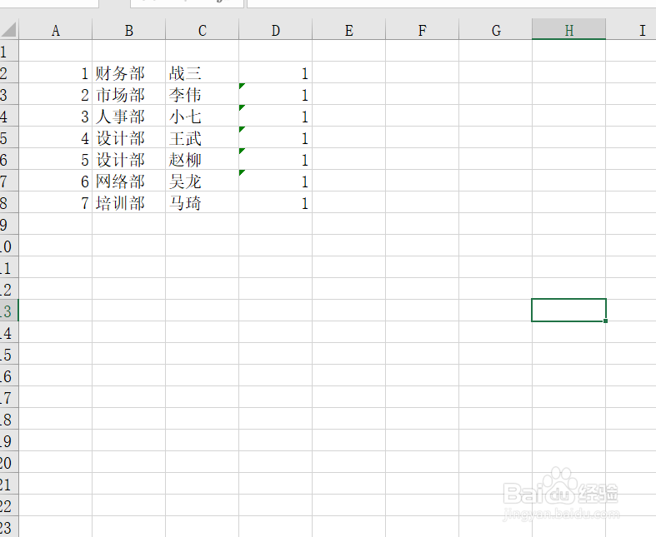Click cell A5 with number 4
The image size is (656, 537).
pos(56,137)
